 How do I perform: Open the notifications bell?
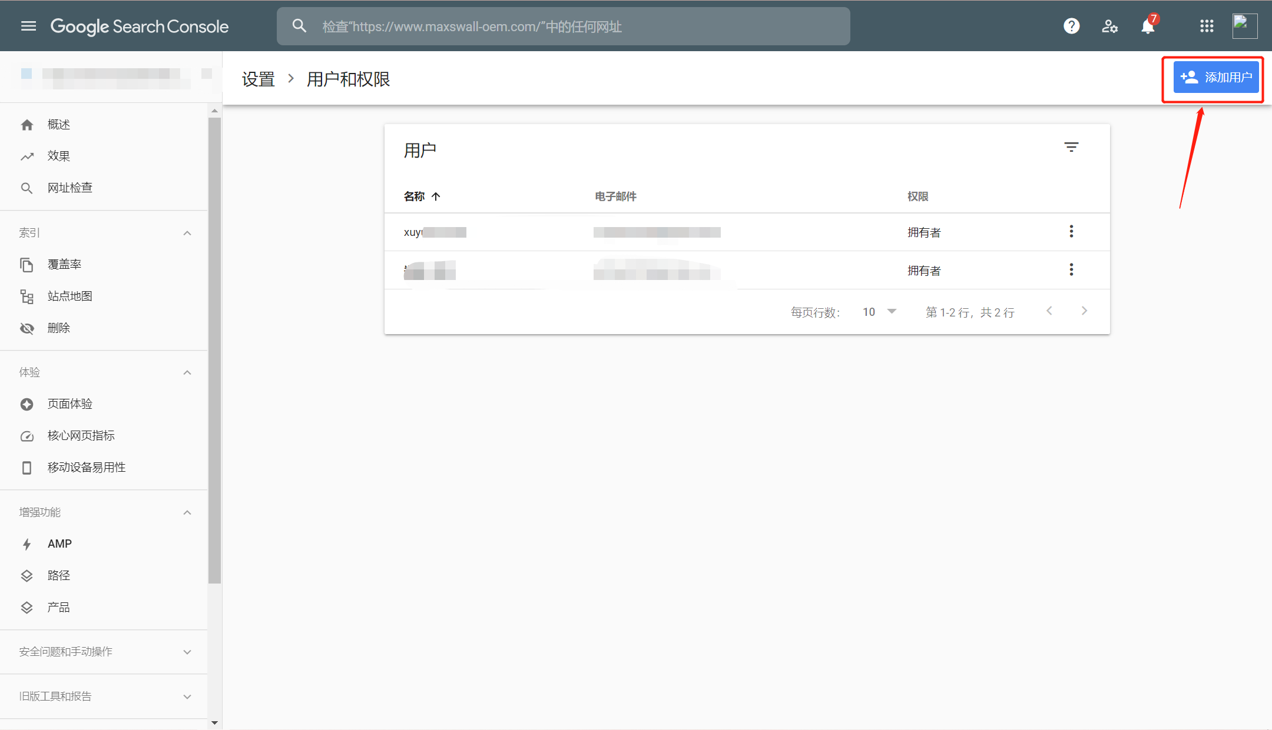point(1148,26)
